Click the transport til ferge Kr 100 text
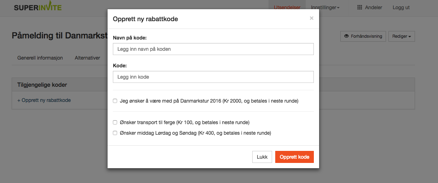This screenshot has height=183, width=438. [185, 122]
